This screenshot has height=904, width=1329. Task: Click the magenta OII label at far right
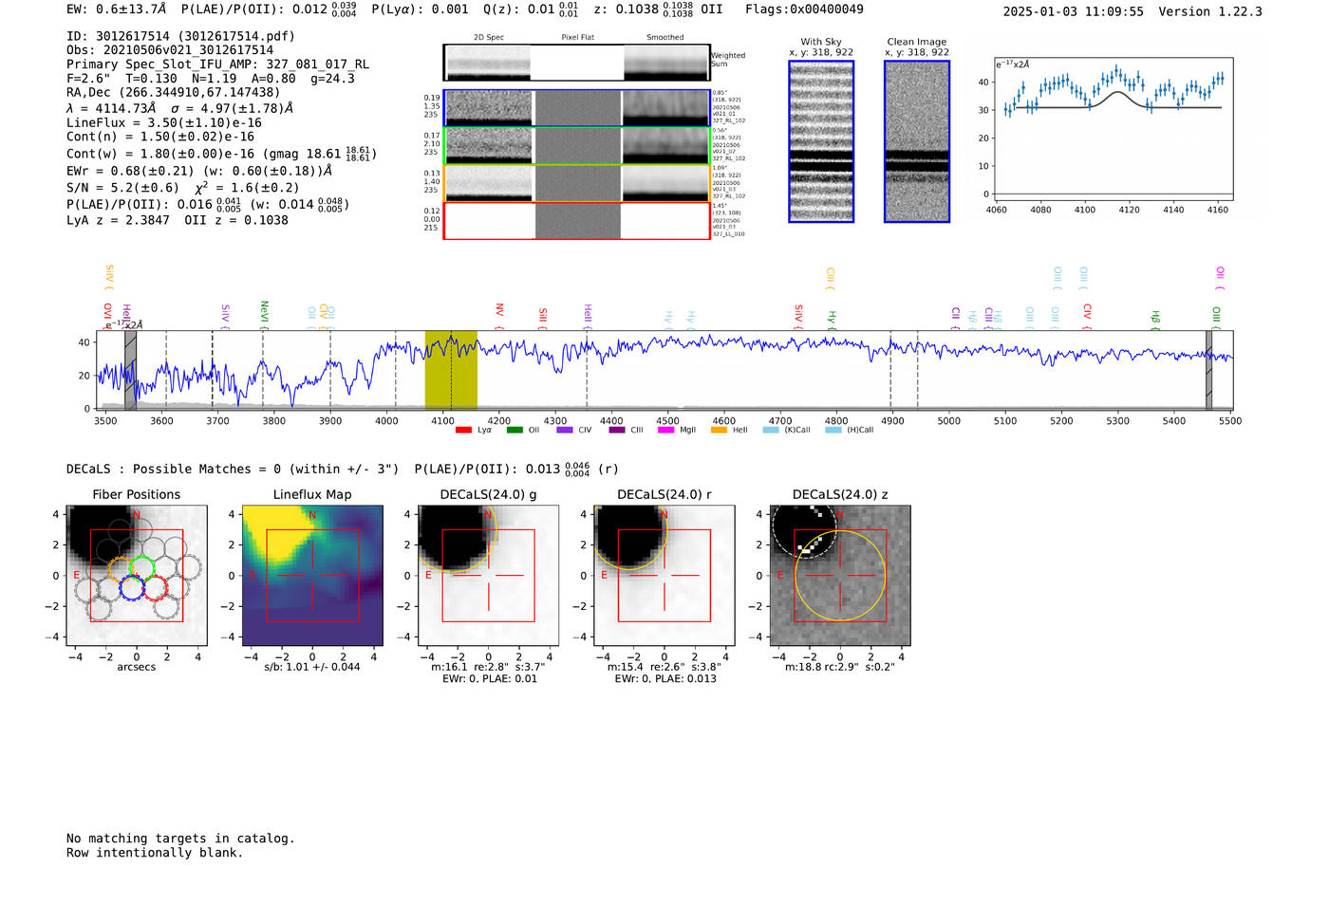(1221, 277)
